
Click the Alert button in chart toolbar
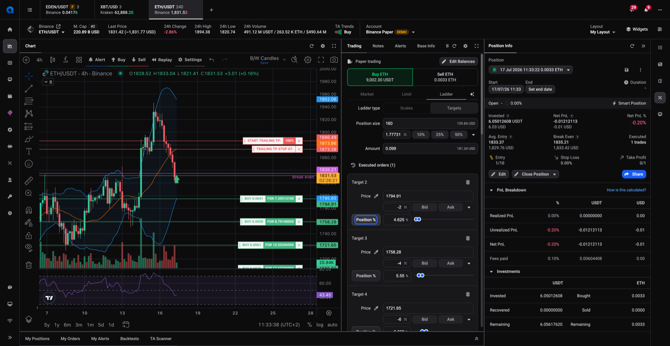pyautogui.click(x=97, y=60)
